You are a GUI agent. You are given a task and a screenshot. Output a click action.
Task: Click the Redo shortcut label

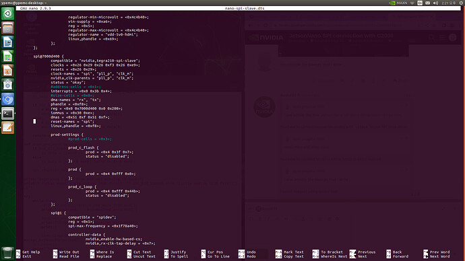(251, 256)
